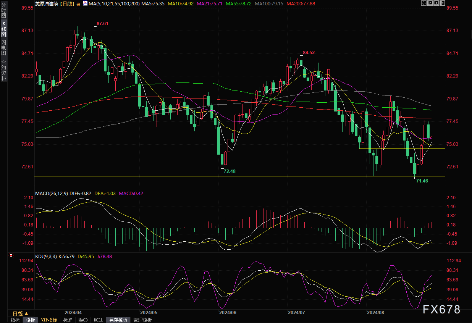The image size is (472, 323).
Task: Apply the 标准 template
Action: tap(68, 320)
